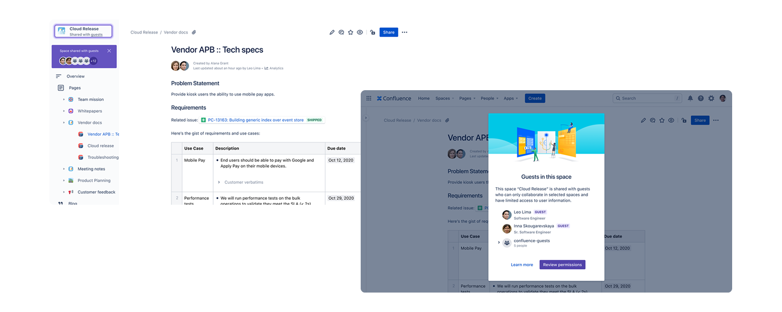Open attachments paperclip icon in undimmed page view
Viewport: 782px width, 312px height.
click(194, 33)
